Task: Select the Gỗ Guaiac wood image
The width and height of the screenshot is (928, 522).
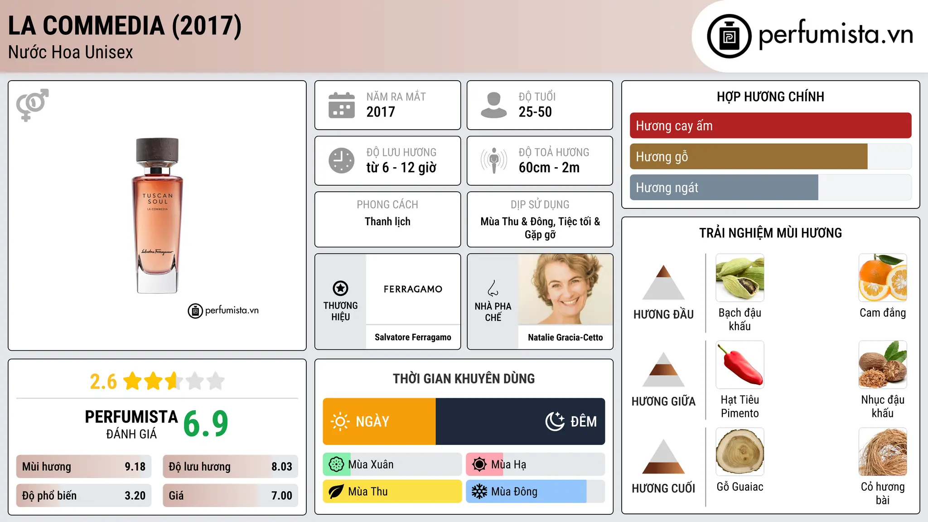Action: [x=740, y=452]
